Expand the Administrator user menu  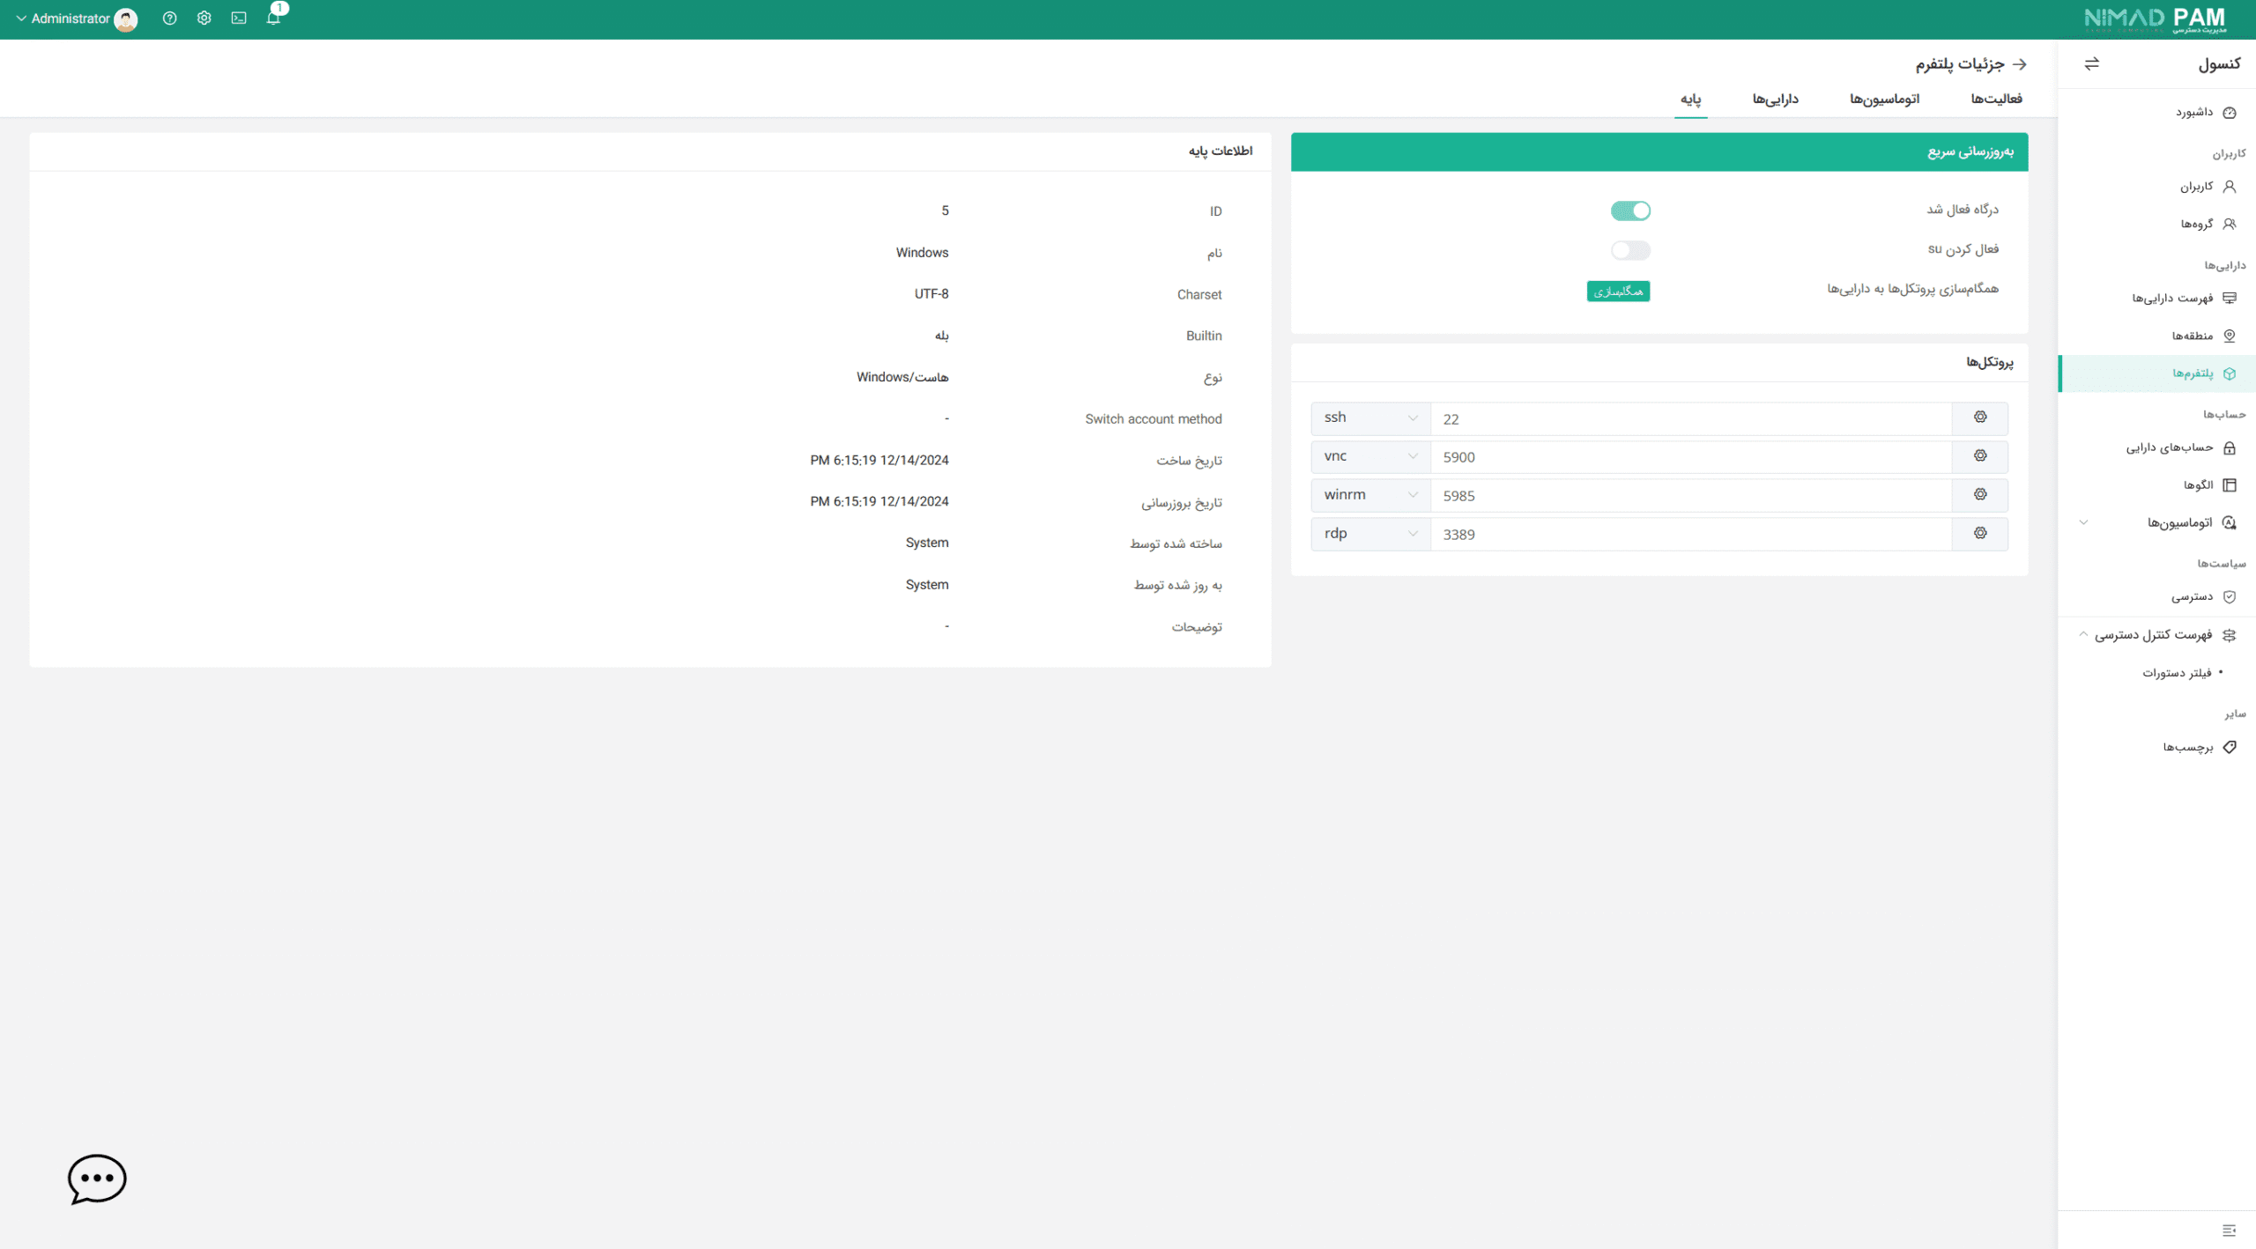(70, 18)
